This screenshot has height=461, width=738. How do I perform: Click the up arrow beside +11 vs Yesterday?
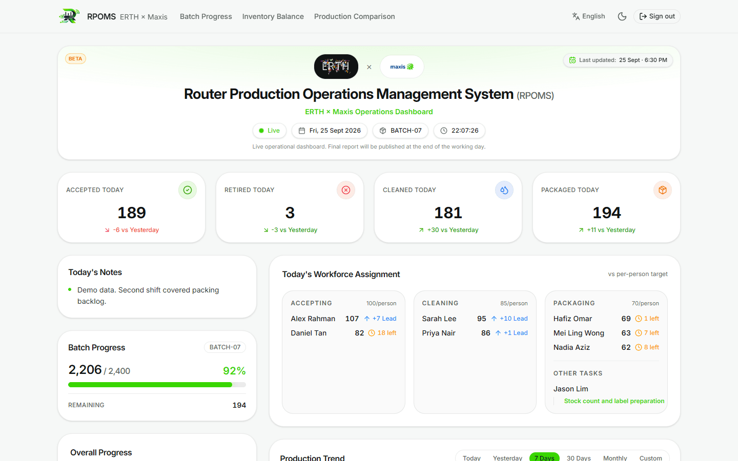581,230
